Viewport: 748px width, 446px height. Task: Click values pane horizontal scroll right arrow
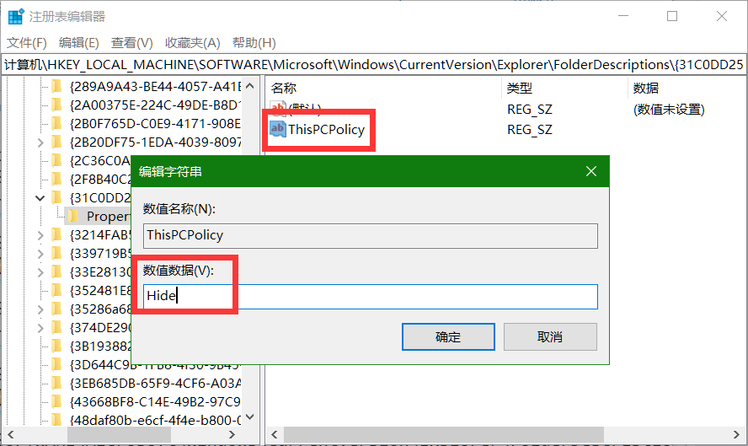[736, 434]
